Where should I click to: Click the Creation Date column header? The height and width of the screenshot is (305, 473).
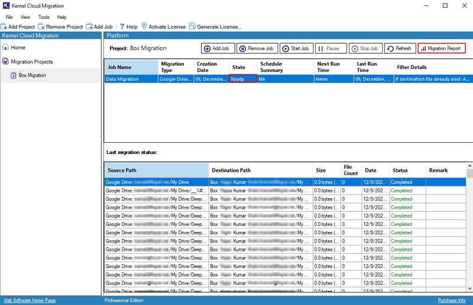point(211,67)
